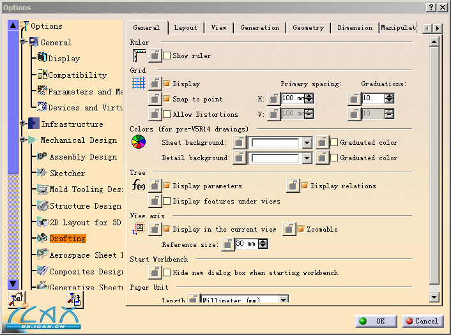The width and height of the screenshot is (451, 335).
Task: Toggle the Snap to point checkbox
Action: coord(167,99)
